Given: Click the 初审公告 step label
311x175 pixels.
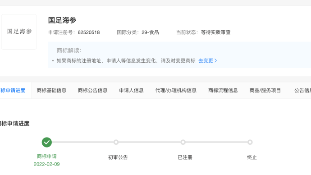Looking at the screenshot, I should (x=118, y=157).
